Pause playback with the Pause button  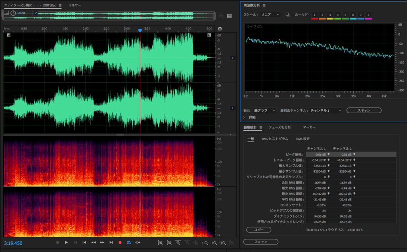pos(76,242)
